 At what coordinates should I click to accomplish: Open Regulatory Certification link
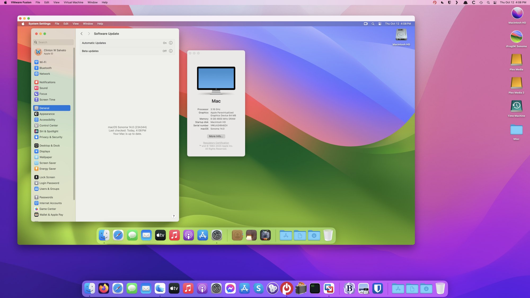pos(216,143)
